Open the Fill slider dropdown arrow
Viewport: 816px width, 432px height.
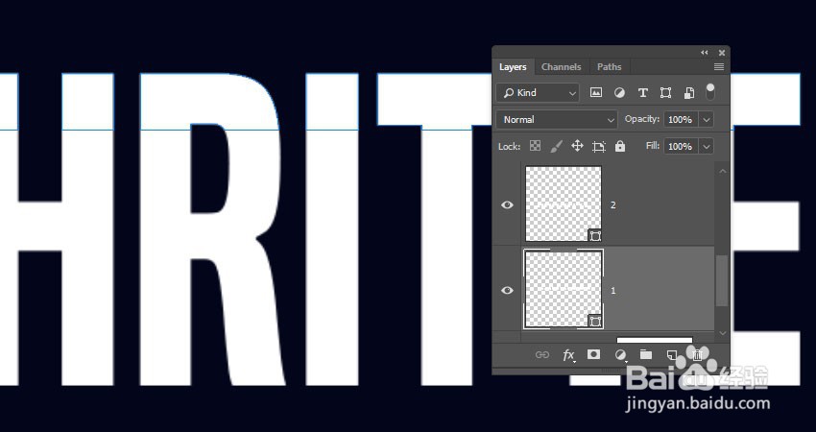pos(707,146)
